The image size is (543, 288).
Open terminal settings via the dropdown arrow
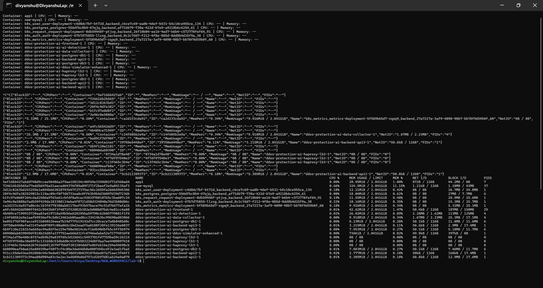coord(106,5)
